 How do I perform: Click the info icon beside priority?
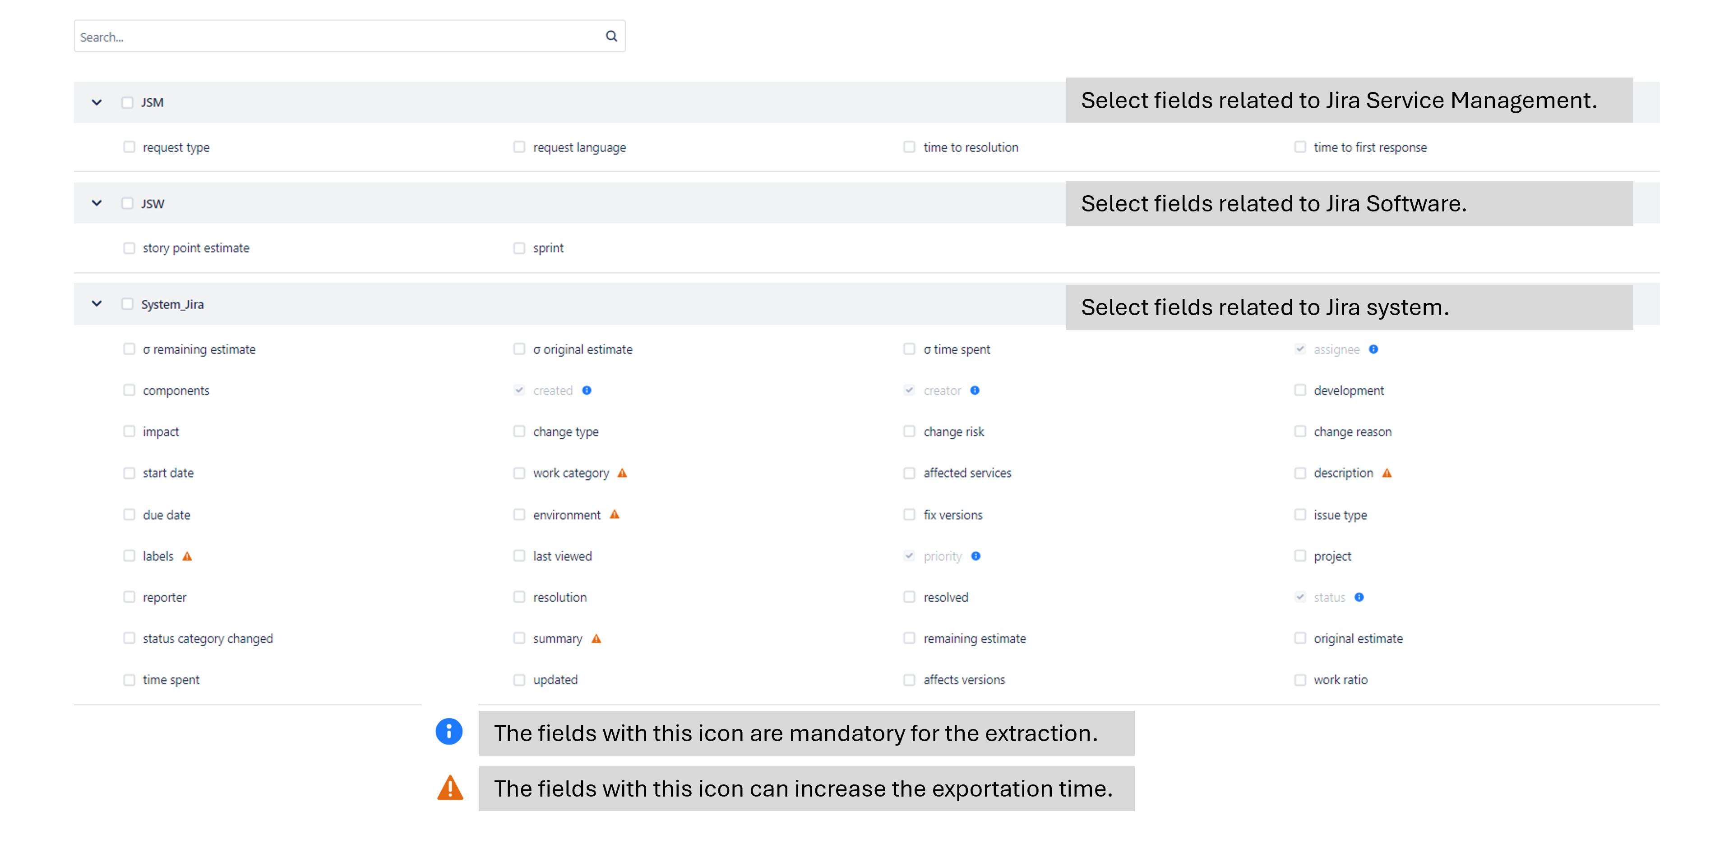(x=976, y=556)
